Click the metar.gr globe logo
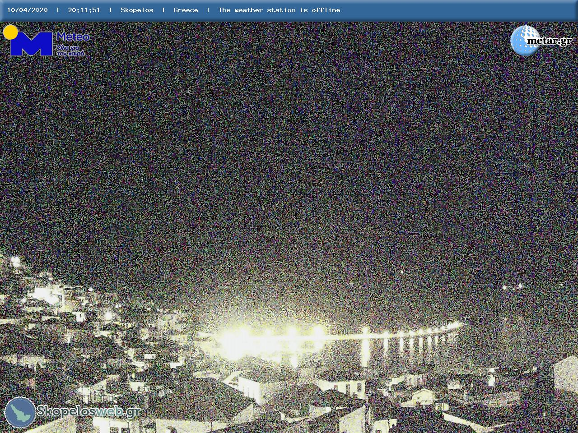 541,41
